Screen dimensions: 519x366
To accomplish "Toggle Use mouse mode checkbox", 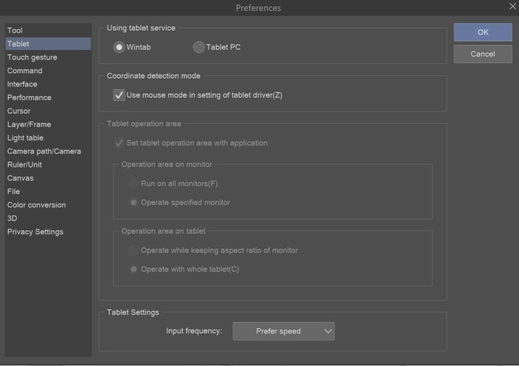I will 120,96.
